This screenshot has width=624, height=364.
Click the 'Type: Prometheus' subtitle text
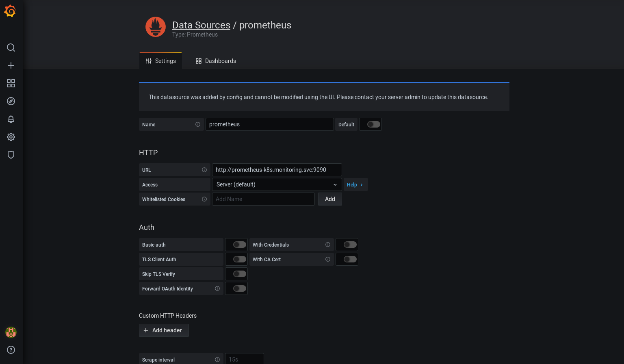(195, 35)
